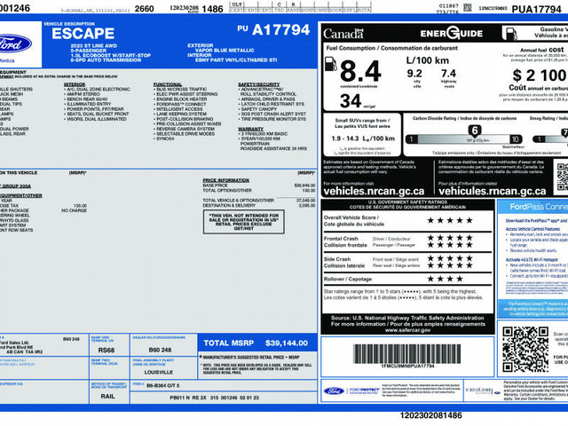Click the PUA17794 code at the top right
Viewport: 568px width, 426px height.
coord(536,9)
